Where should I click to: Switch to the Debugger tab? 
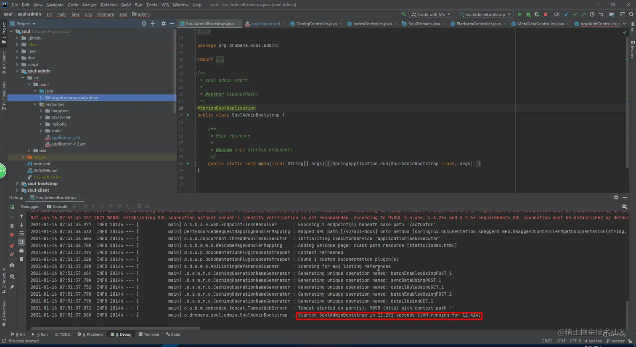pyautogui.click(x=30, y=207)
